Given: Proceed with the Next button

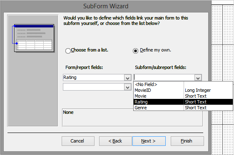Looking at the screenshot, I should pyautogui.click(x=149, y=141).
